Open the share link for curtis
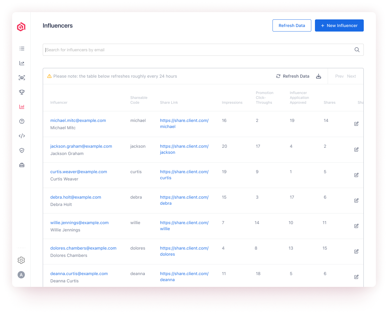 (x=184, y=175)
